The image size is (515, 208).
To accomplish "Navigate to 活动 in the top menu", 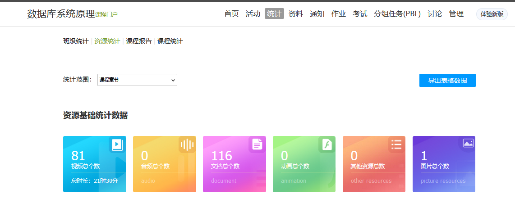I will point(253,14).
